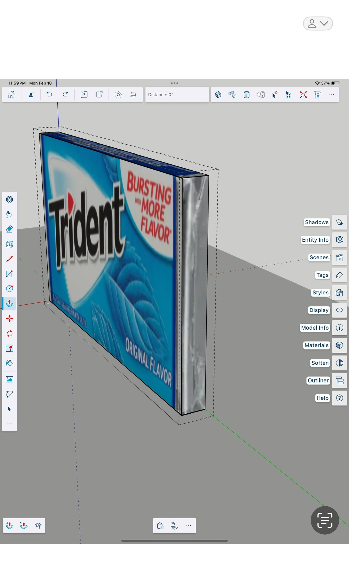The image size is (349, 584).
Task: Open the Tags panel icon
Action: (x=339, y=275)
